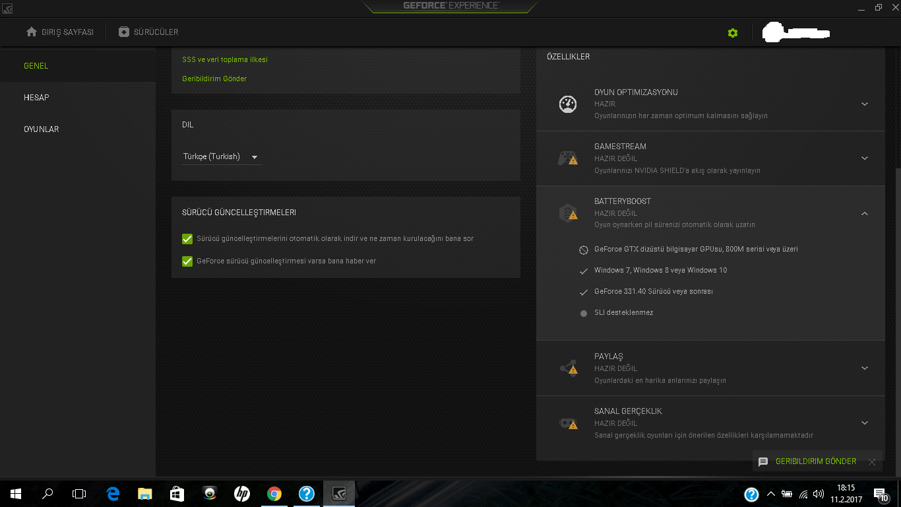Expand the Oyun Optimizasyonu section chevron
901x507 pixels.
point(865,104)
